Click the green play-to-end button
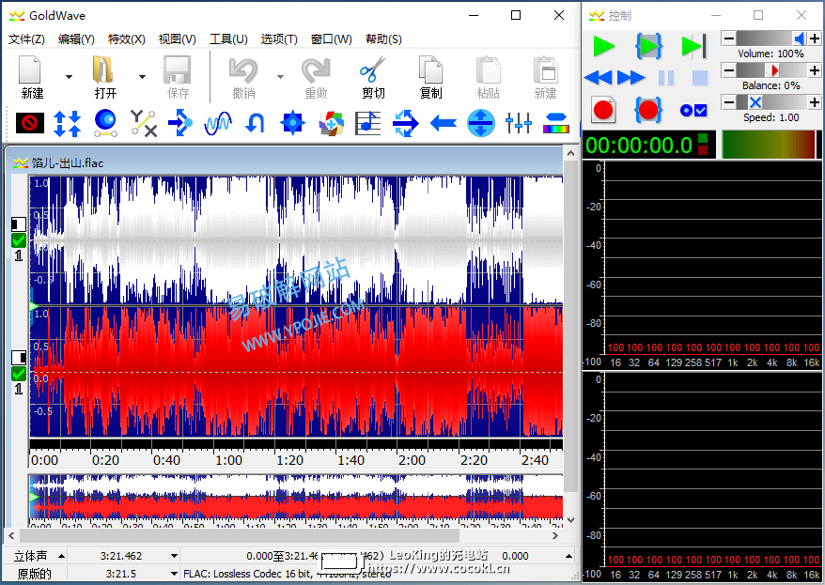The height and width of the screenshot is (585, 825). (693, 46)
